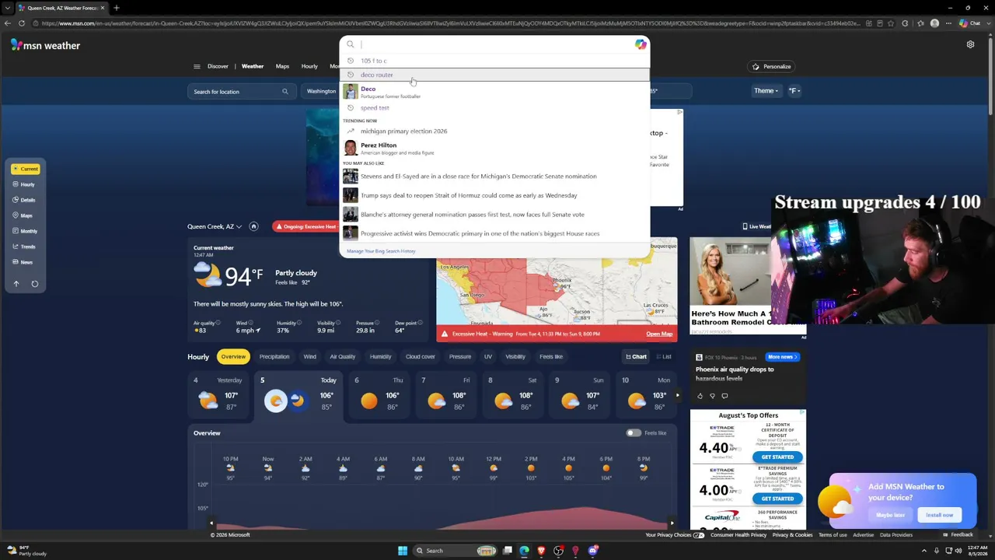The image size is (995, 560).
Task: Select the Humidity hourly tab
Action: tap(380, 357)
